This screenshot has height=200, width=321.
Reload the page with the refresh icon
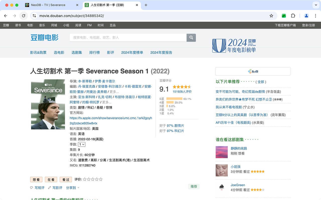pos(24,16)
